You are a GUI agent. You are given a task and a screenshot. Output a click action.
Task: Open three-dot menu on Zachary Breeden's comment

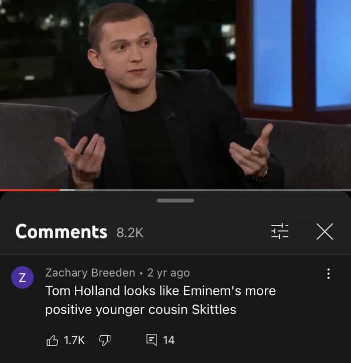click(328, 274)
